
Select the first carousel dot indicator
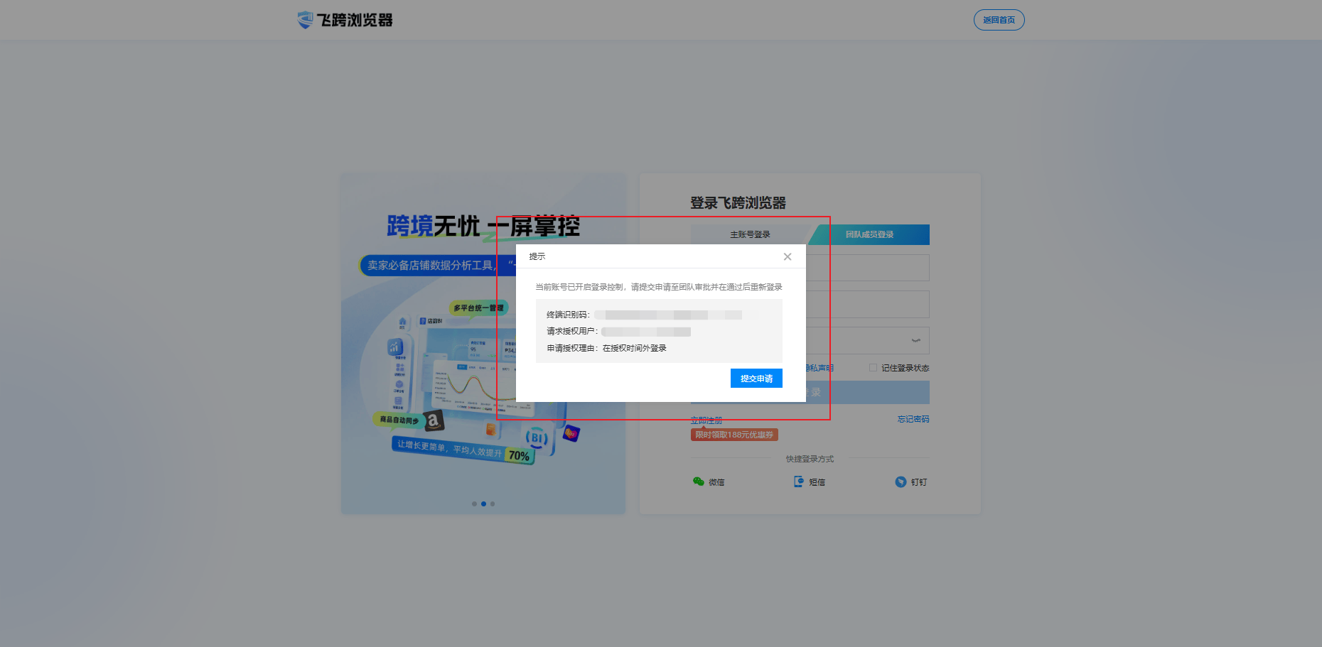tap(474, 504)
